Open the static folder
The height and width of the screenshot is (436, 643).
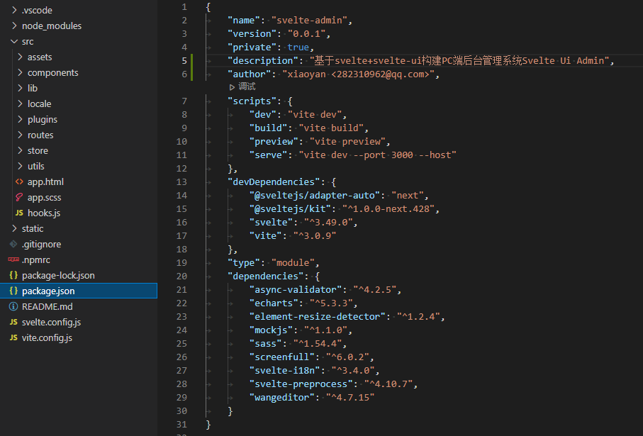33,228
